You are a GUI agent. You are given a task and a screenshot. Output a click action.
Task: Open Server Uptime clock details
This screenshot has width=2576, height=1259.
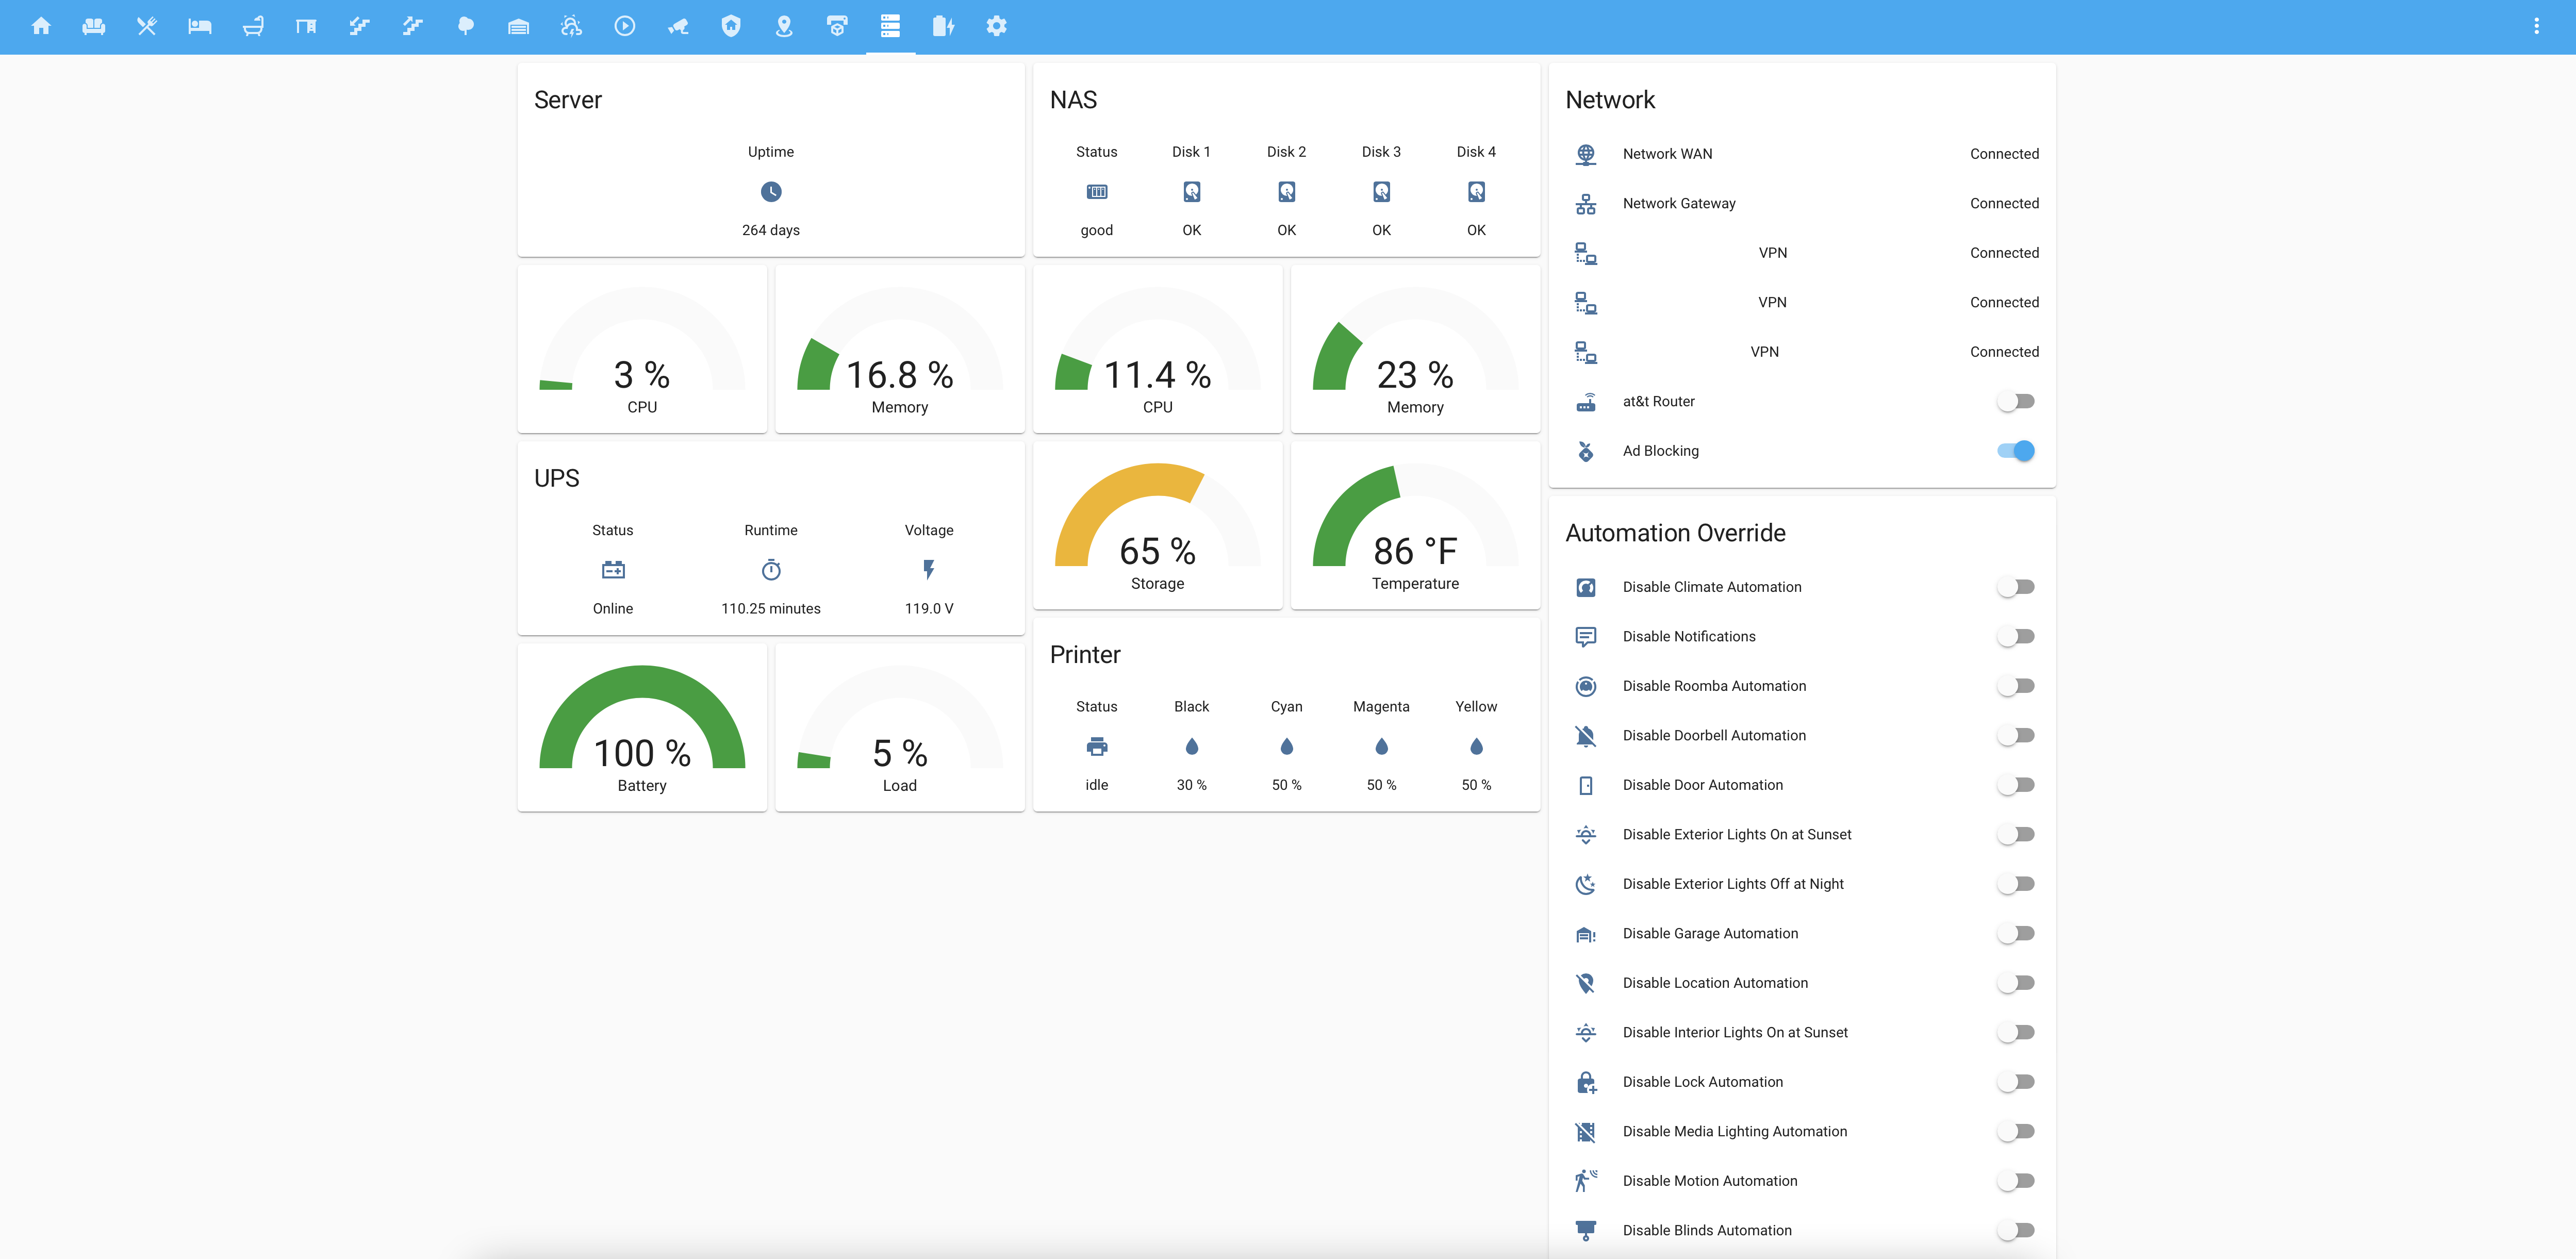[x=770, y=192]
